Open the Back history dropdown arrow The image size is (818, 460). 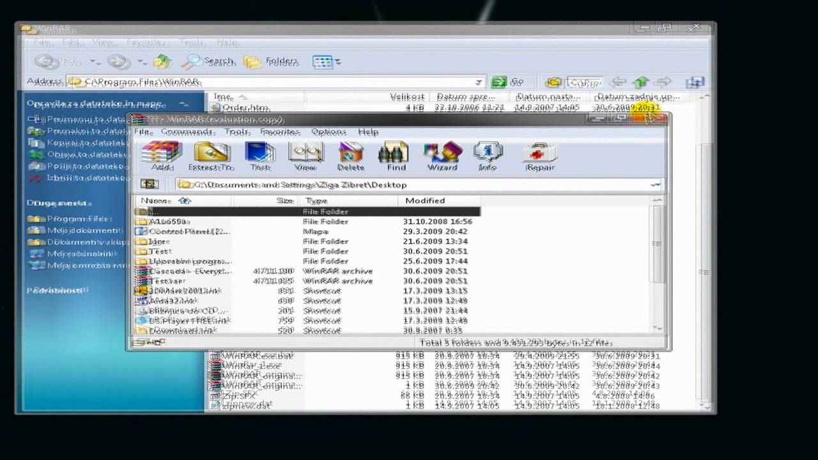(x=95, y=62)
